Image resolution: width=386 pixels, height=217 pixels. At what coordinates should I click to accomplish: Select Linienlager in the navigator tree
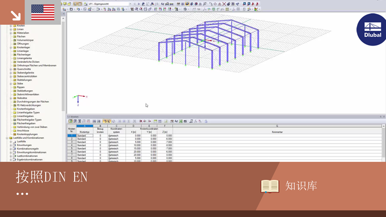click(x=23, y=51)
